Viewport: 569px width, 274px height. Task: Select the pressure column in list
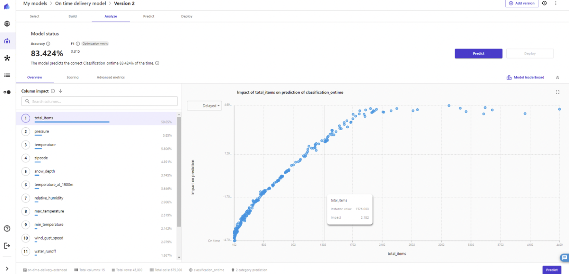(41, 132)
